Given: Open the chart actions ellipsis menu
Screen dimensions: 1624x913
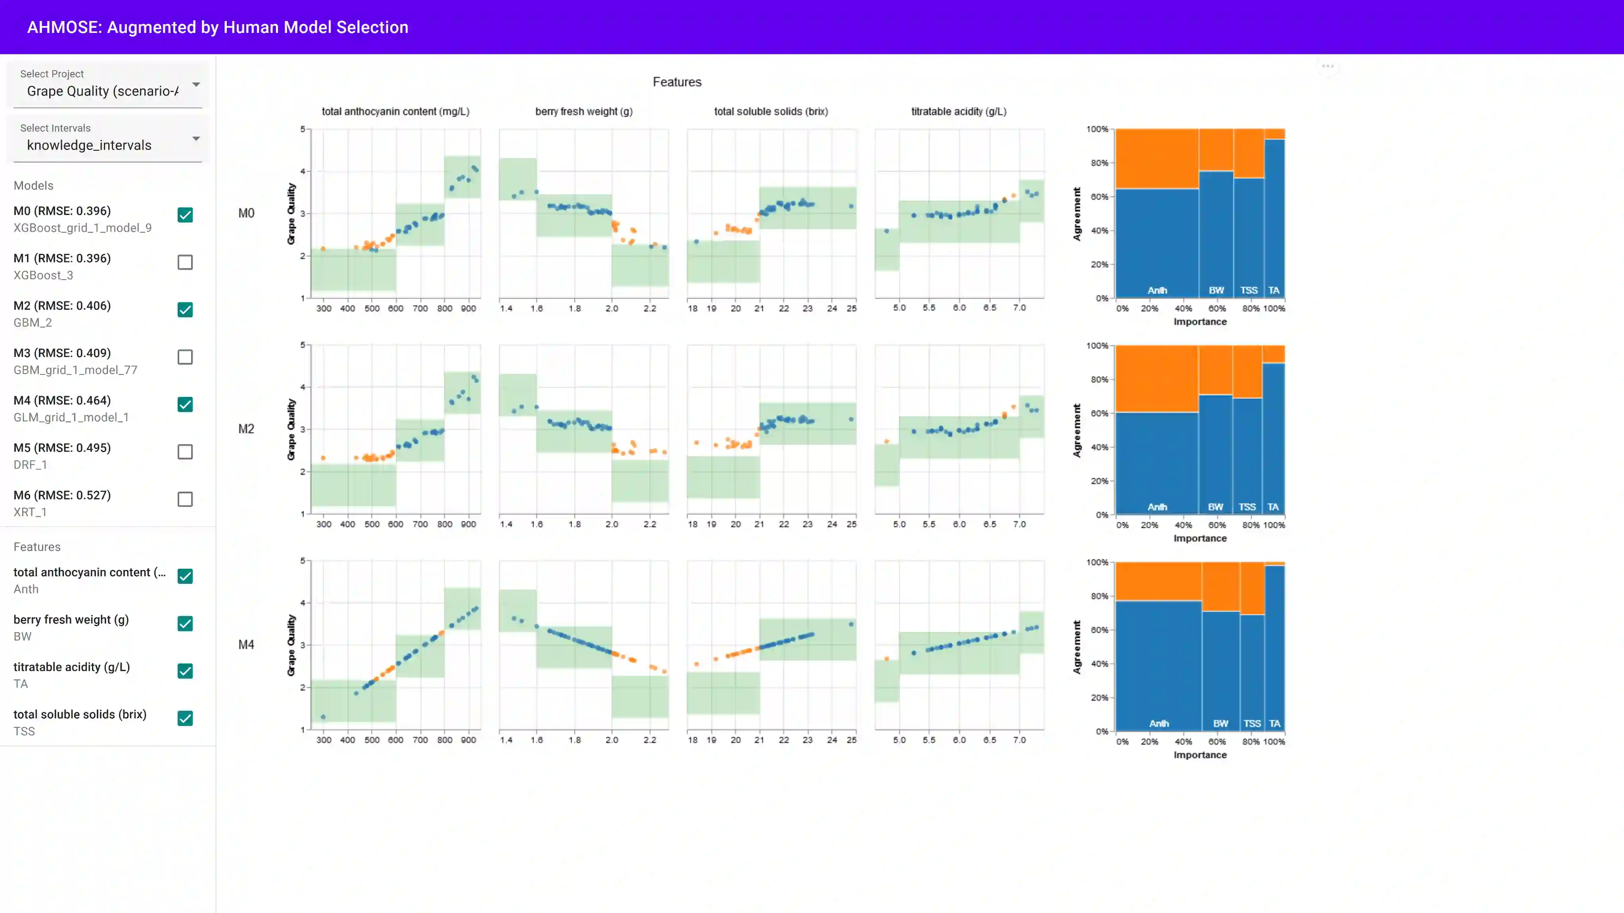Looking at the screenshot, I should 1328,66.
